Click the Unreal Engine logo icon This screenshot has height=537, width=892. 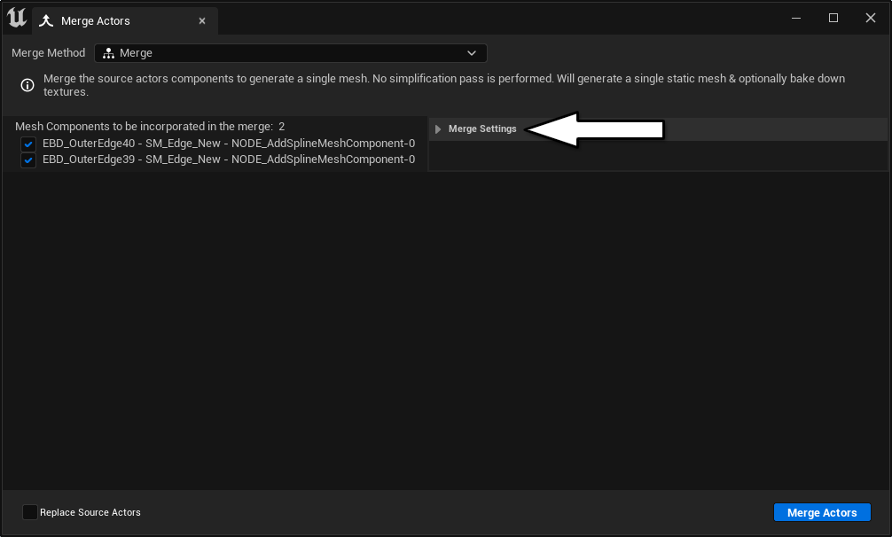(17, 18)
